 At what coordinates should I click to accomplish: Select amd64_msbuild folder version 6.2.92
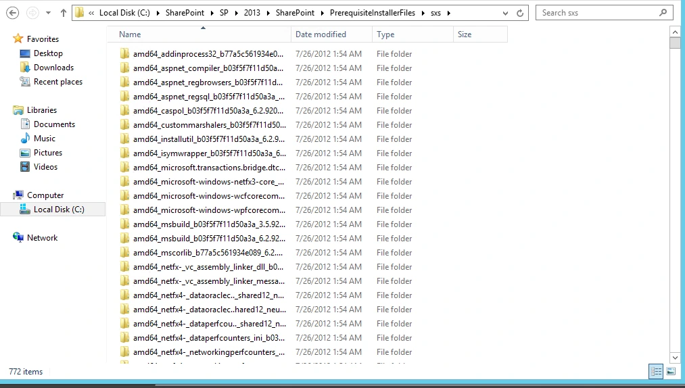209,238
